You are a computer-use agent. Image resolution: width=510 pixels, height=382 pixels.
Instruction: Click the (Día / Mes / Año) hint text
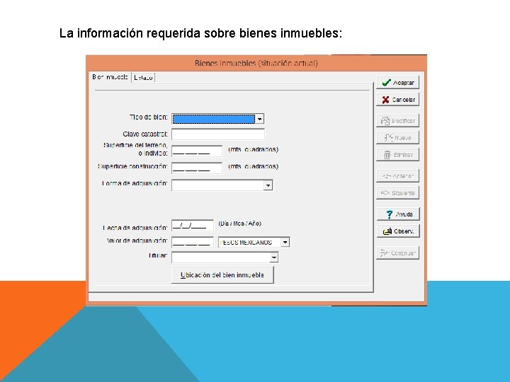coord(239,224)
